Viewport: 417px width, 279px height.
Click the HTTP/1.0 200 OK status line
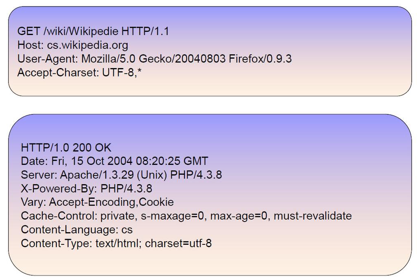[66, 147]
